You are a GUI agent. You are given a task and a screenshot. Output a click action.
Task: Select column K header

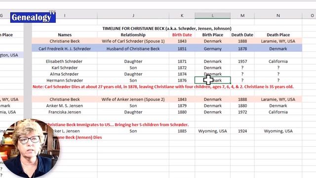(182, 15)
